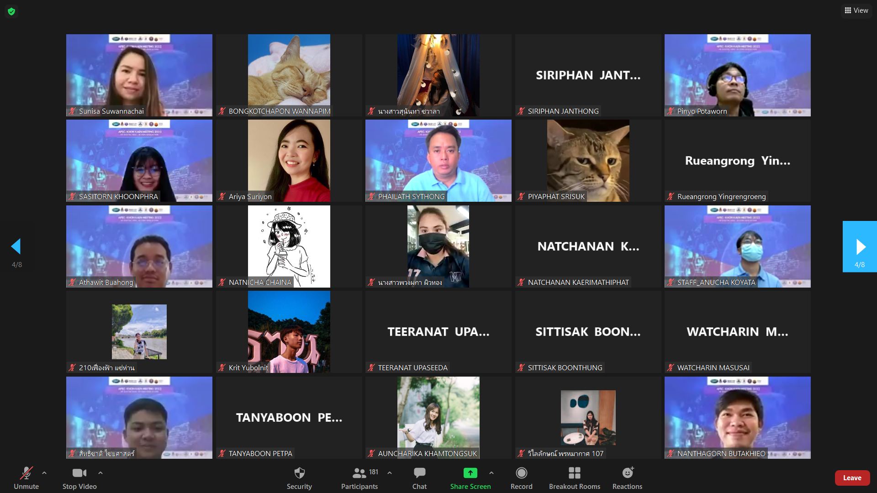Open the View layout menu
877x493 pixels.
point(856,10)
